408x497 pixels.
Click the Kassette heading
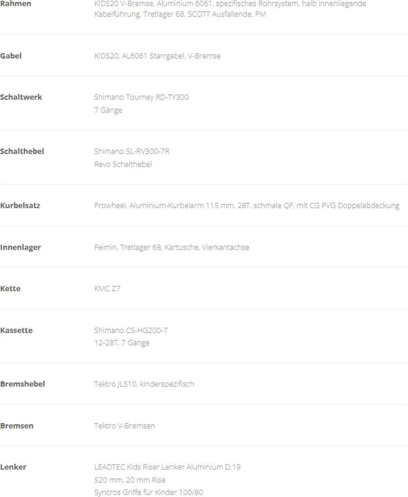(16, 330)
